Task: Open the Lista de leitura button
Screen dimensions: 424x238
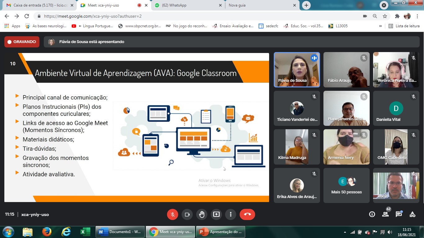Action: pyautogui.click(x=404, y=26)
